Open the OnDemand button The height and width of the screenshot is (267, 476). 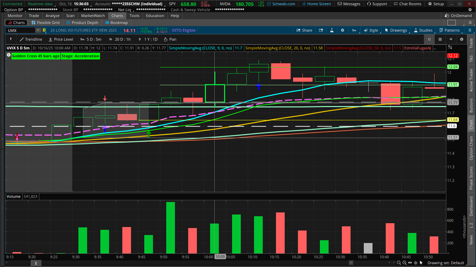click(x=458, y=16)
